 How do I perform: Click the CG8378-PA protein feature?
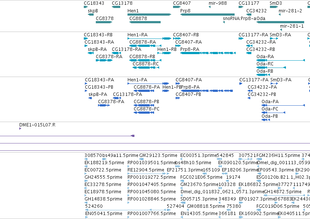click(x=104, y=105)
